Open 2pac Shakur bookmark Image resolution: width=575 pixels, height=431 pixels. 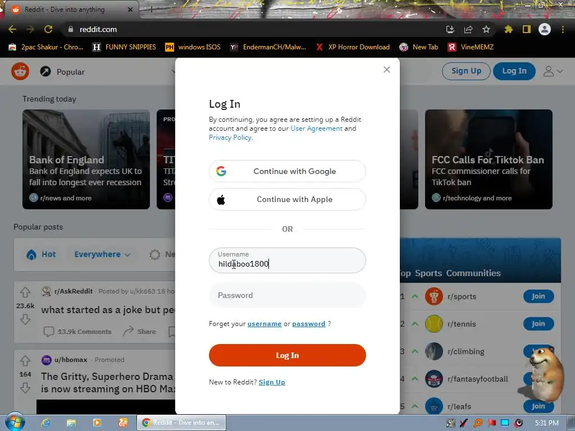[x=46, y=47]
